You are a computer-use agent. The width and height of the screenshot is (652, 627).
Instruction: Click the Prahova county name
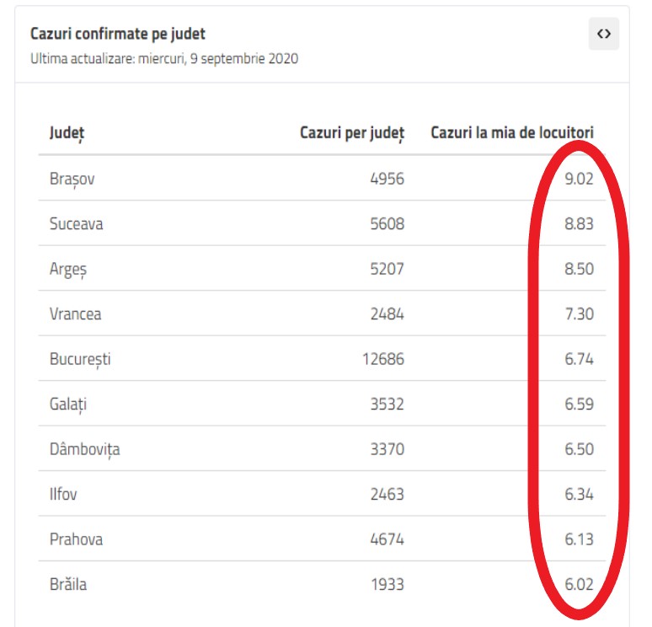click(76, 539)
